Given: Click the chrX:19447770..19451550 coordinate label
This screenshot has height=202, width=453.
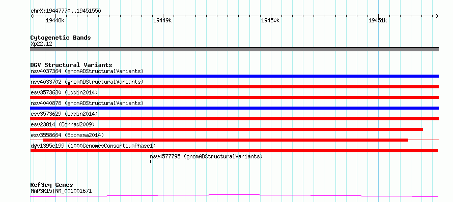Looking at the screenshot, I should click(66, 11).
